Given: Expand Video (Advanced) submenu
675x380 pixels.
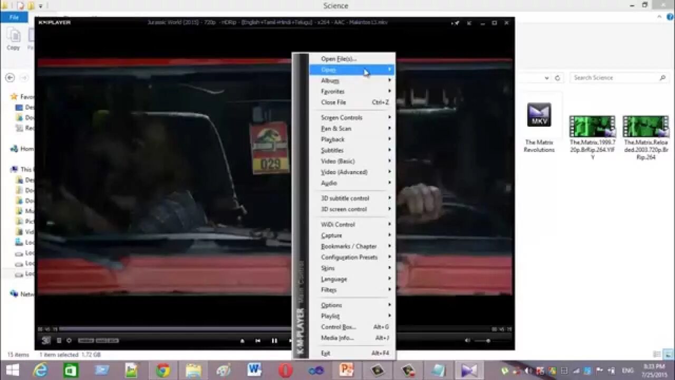Looking at the screenshot, I should coord(352,172).
